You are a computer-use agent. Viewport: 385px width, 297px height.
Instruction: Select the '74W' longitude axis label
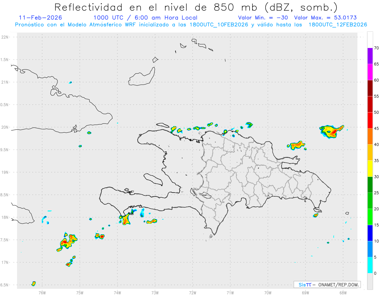point(117,292)
